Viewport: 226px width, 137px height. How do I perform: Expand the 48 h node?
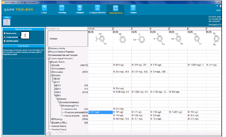pyautogui.click(x=56, y=92)
